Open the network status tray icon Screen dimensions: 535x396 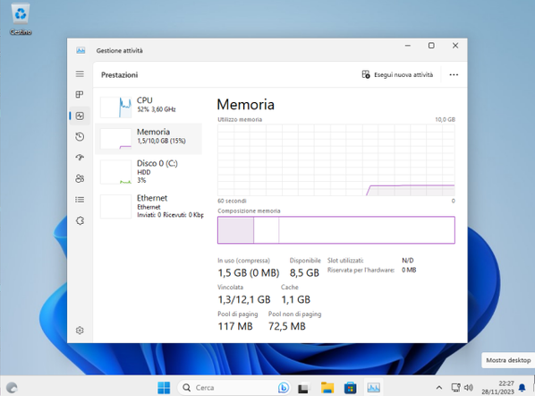456,387
